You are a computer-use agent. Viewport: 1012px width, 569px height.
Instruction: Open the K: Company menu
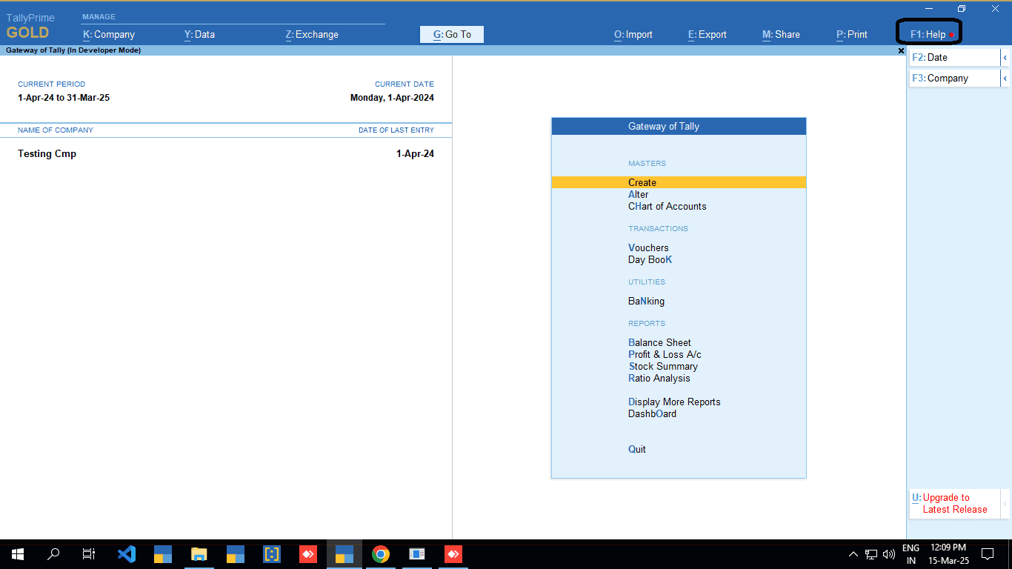(109, 34)
